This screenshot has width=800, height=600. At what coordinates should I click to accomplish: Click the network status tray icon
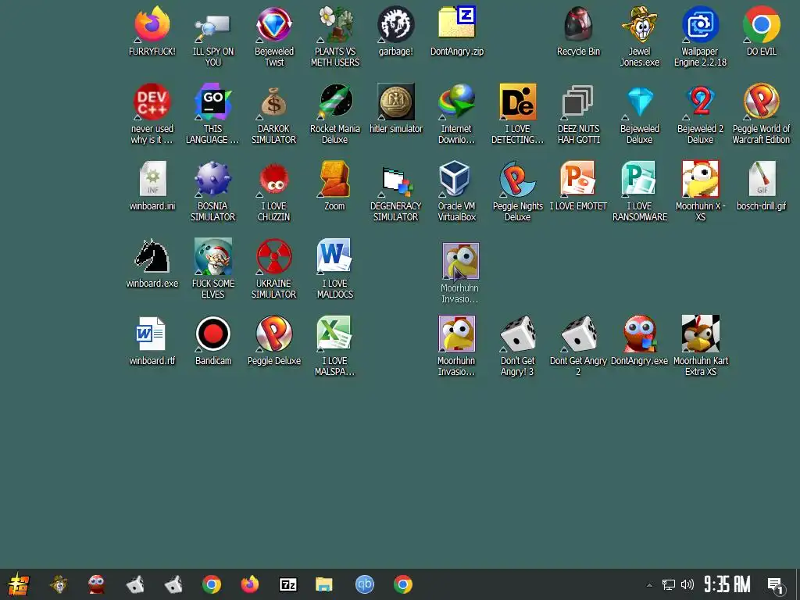(x=669, y=584)
